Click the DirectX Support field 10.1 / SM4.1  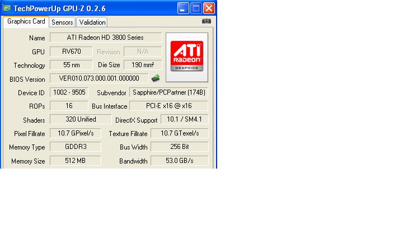click(184, 119)
